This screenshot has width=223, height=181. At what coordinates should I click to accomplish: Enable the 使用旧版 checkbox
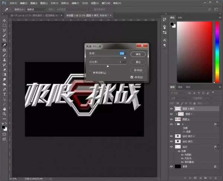pos(90,73)
